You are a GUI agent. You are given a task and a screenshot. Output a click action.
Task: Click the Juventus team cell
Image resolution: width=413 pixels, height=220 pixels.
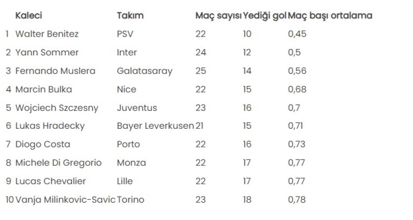(137, 108)
